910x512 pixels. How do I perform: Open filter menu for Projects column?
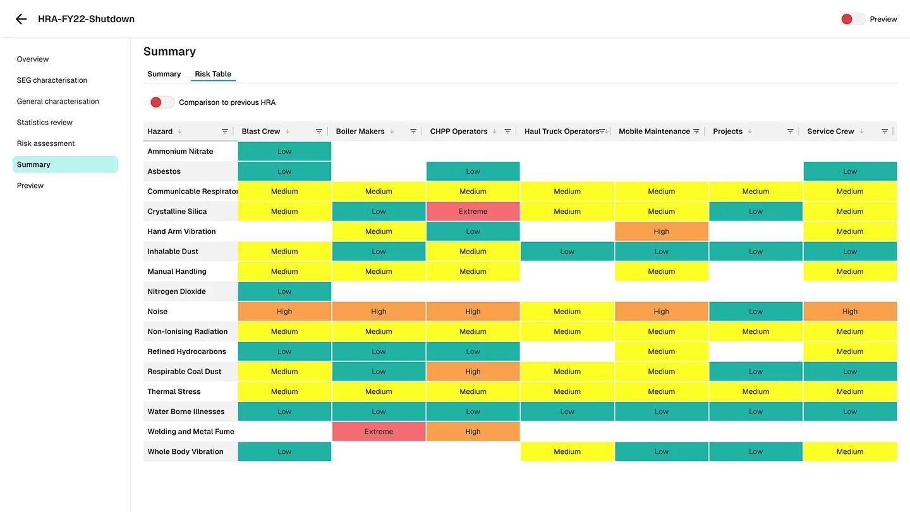(791, 131)
